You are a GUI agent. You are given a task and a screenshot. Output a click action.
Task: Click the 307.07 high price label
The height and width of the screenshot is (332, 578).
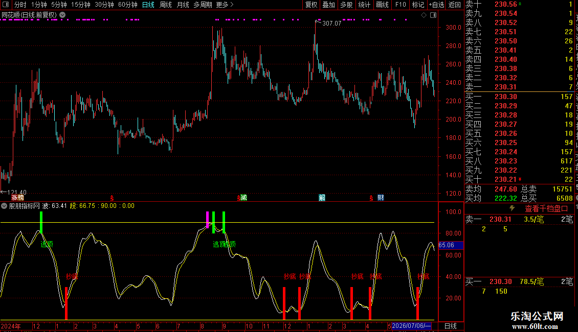tap(332, 23)
